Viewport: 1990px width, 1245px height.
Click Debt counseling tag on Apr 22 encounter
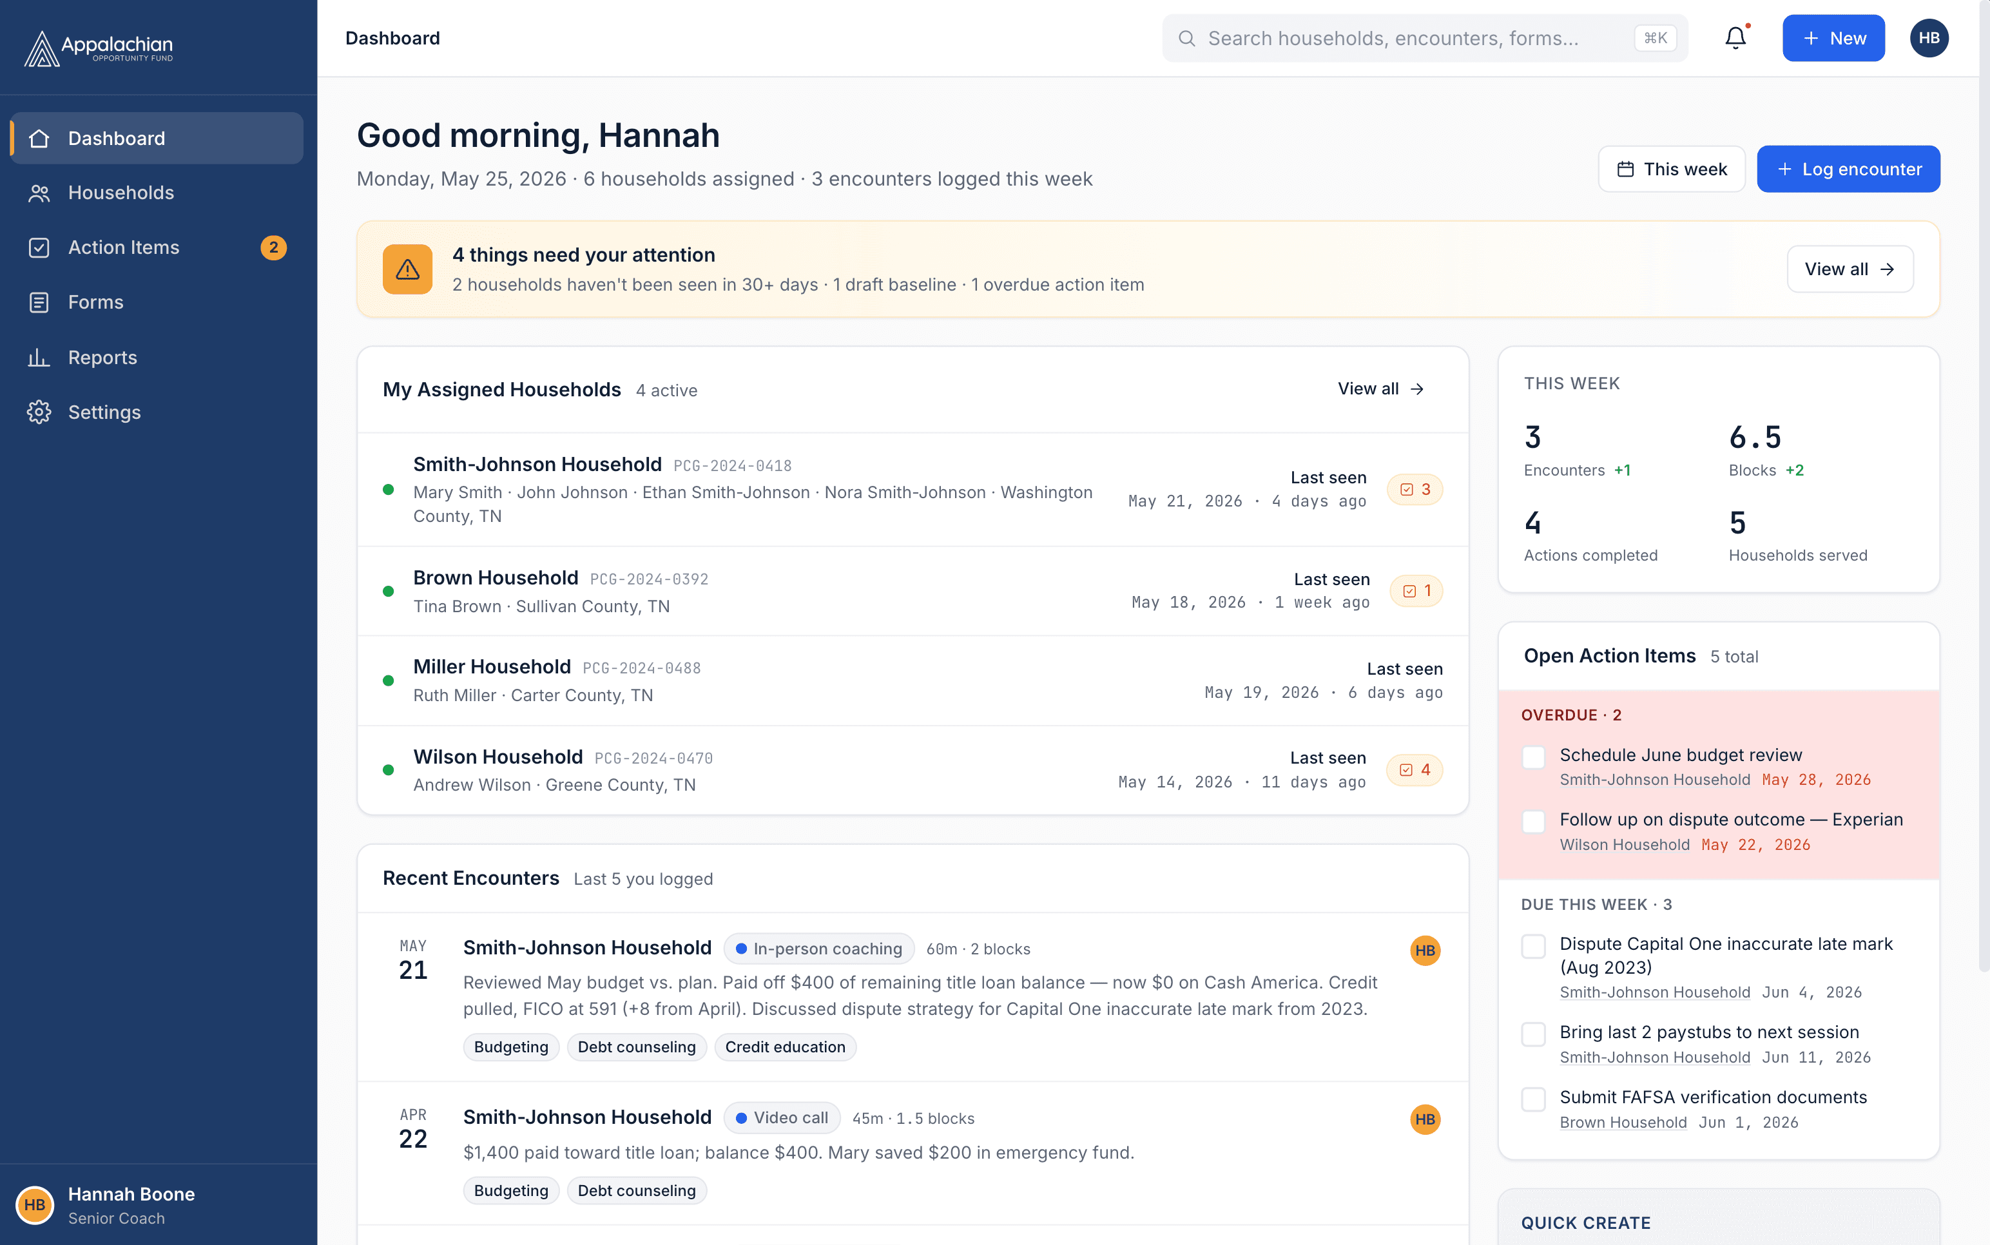pyautogui.click(x=637, y=1191)
